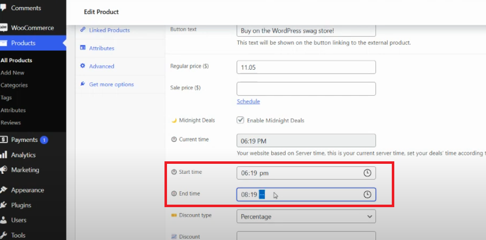Click the empty Sale price input field
This screenshot has width=486, height=240.
pos(306,89)
